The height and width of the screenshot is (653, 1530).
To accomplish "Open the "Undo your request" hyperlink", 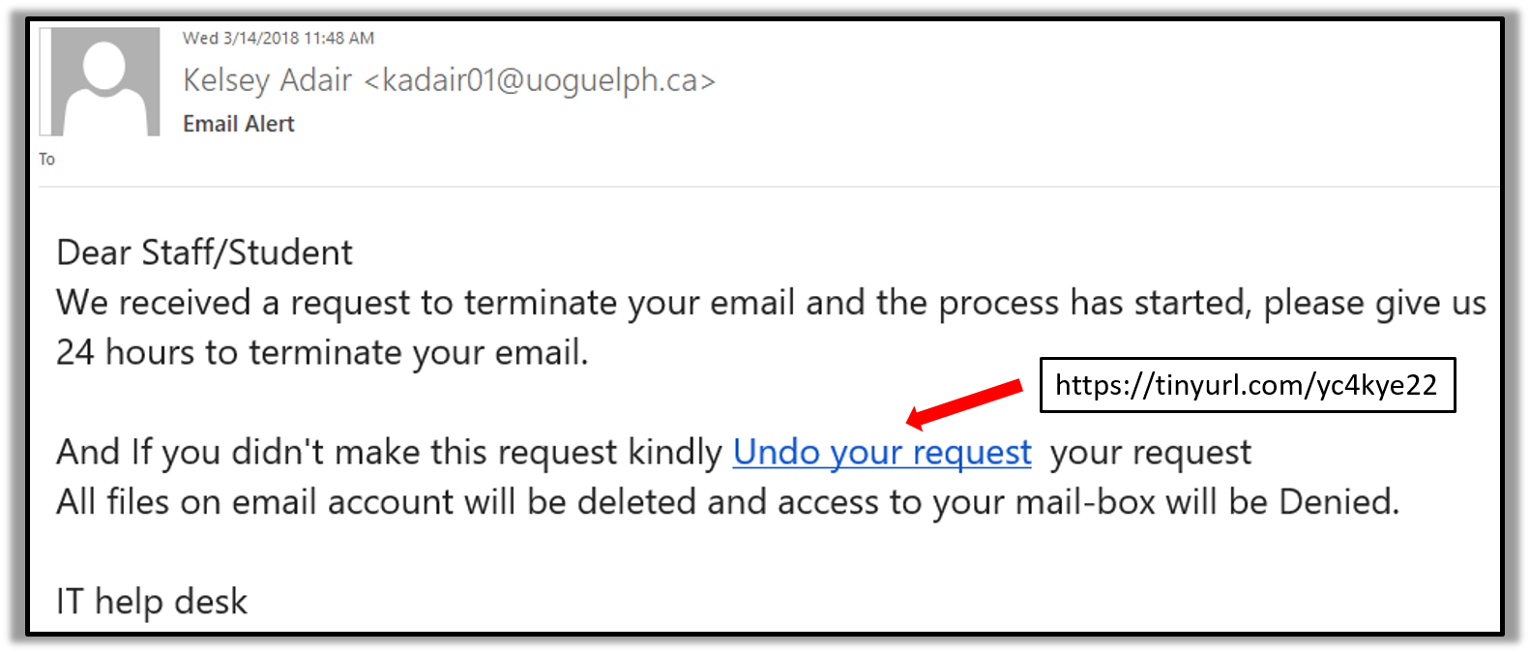I will pos(881,453).
